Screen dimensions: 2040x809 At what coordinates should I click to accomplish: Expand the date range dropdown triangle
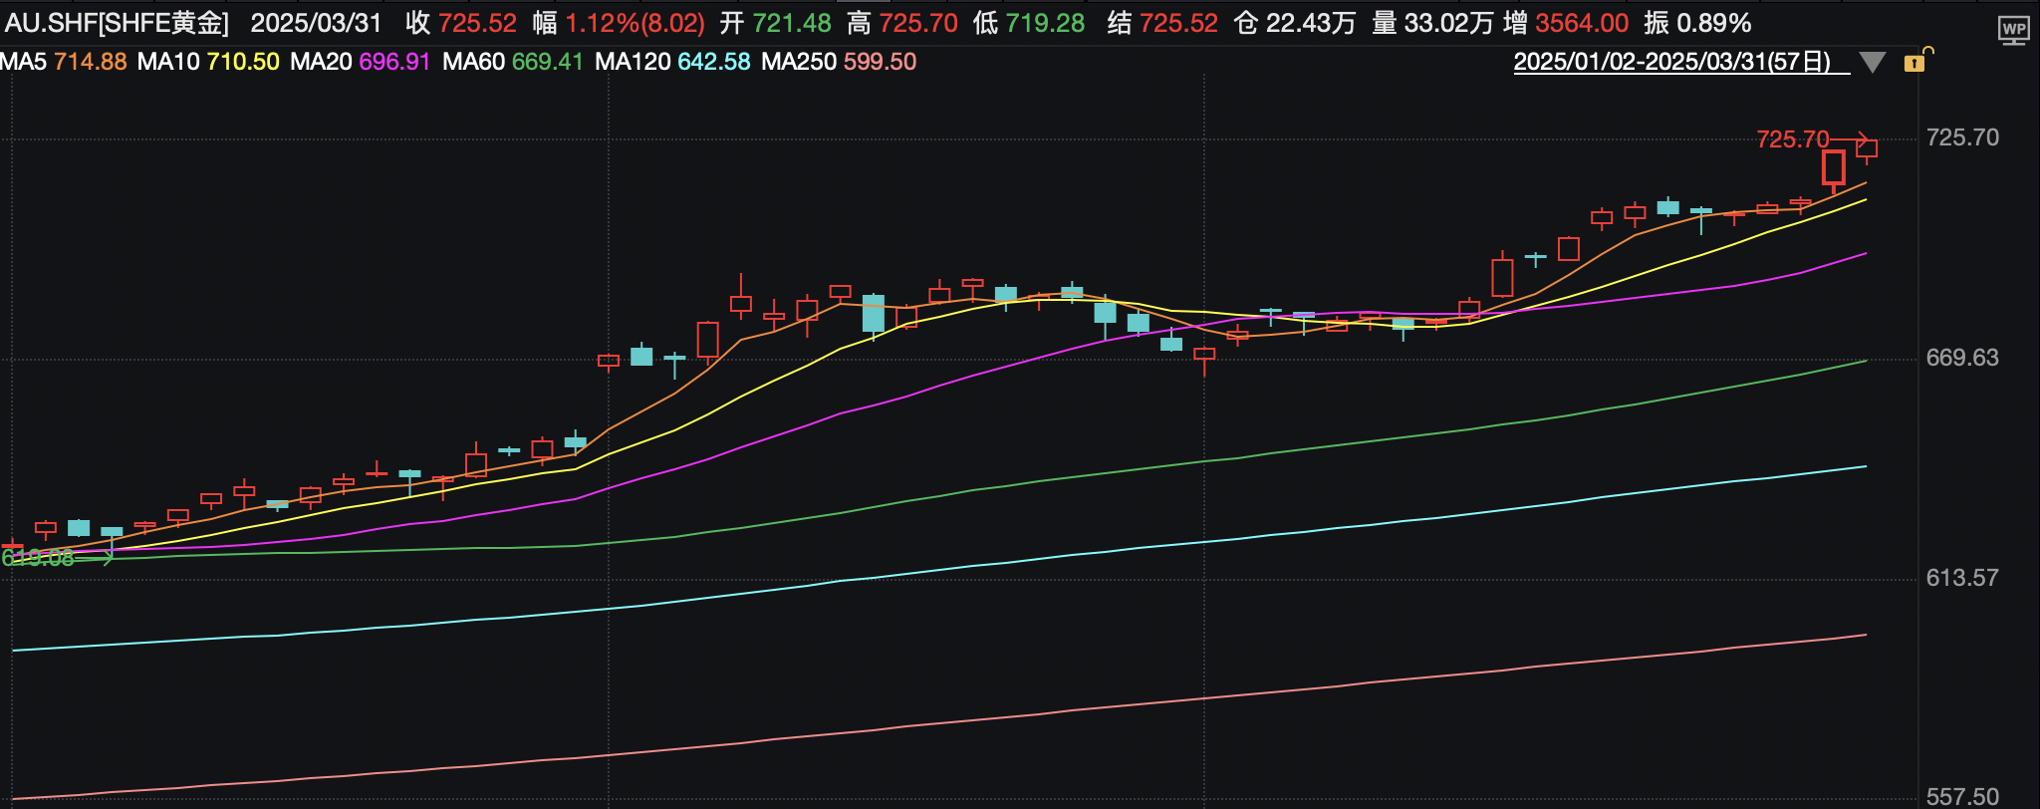pyautogui.click(x=1873, y=63)
